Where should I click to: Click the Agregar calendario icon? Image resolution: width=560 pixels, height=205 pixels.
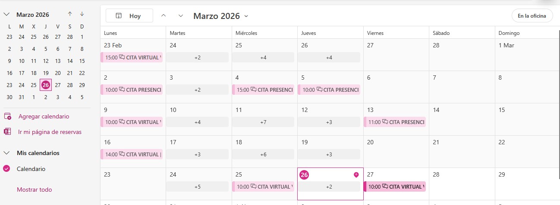tap(7, 116)
